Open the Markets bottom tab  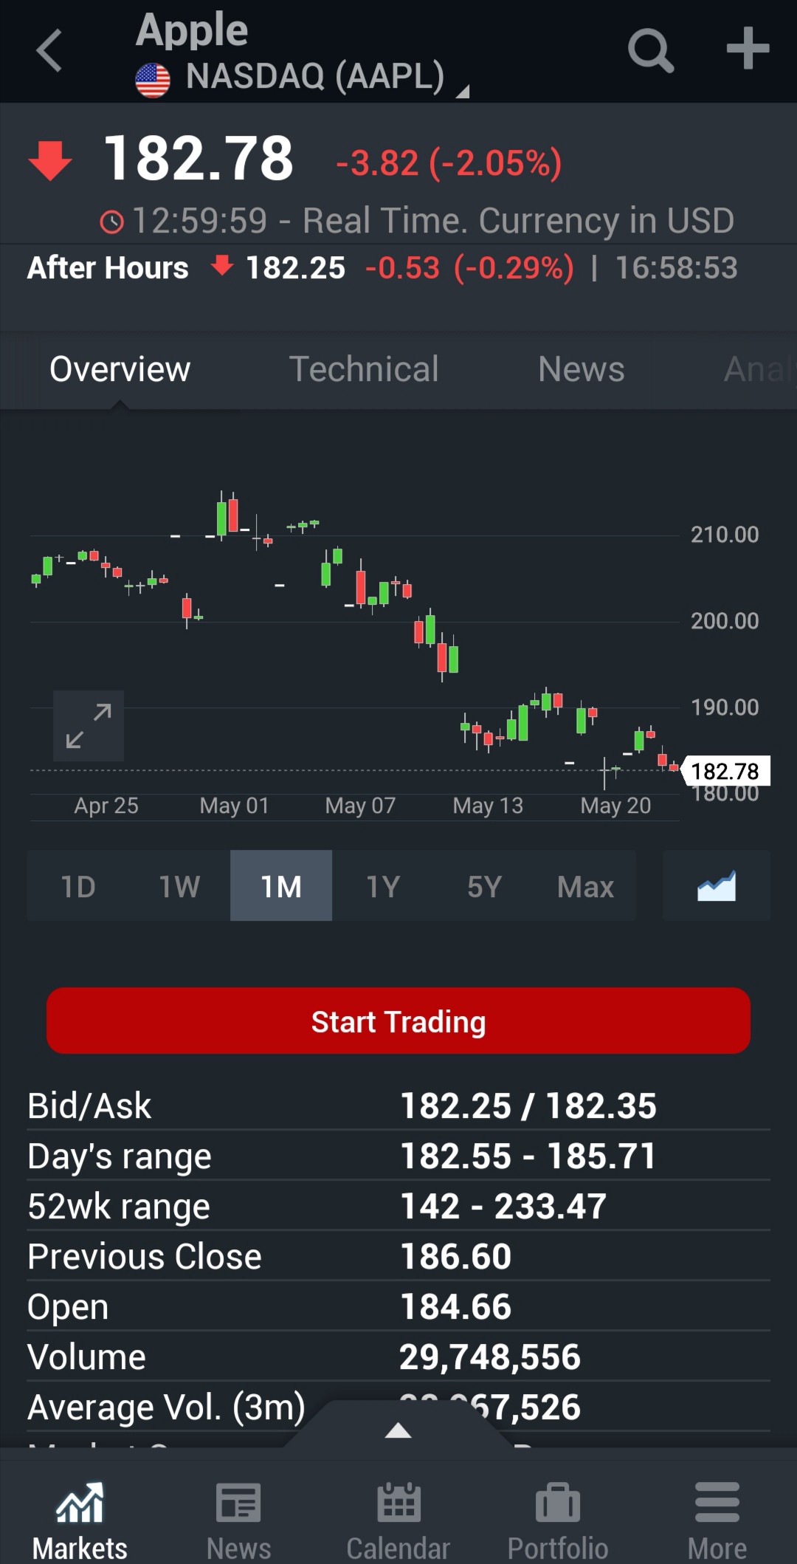[80, 1520]
